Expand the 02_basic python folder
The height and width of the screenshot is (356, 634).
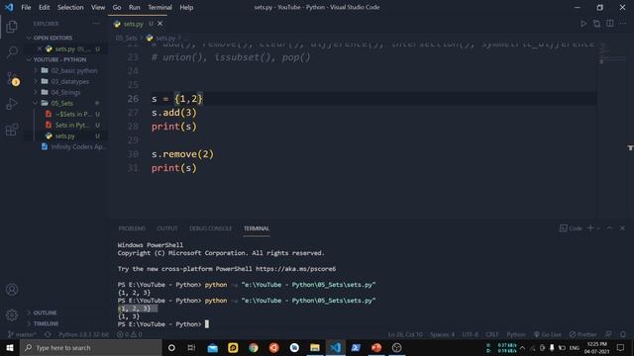(x=74, y=70)
